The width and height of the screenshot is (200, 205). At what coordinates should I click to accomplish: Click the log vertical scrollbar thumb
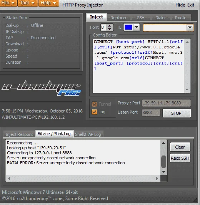tap(163, 162)
